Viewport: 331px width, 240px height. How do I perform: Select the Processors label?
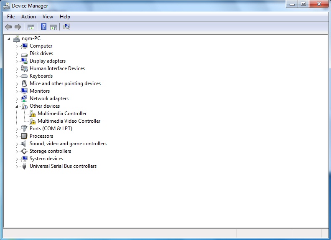tap(41, 136)
